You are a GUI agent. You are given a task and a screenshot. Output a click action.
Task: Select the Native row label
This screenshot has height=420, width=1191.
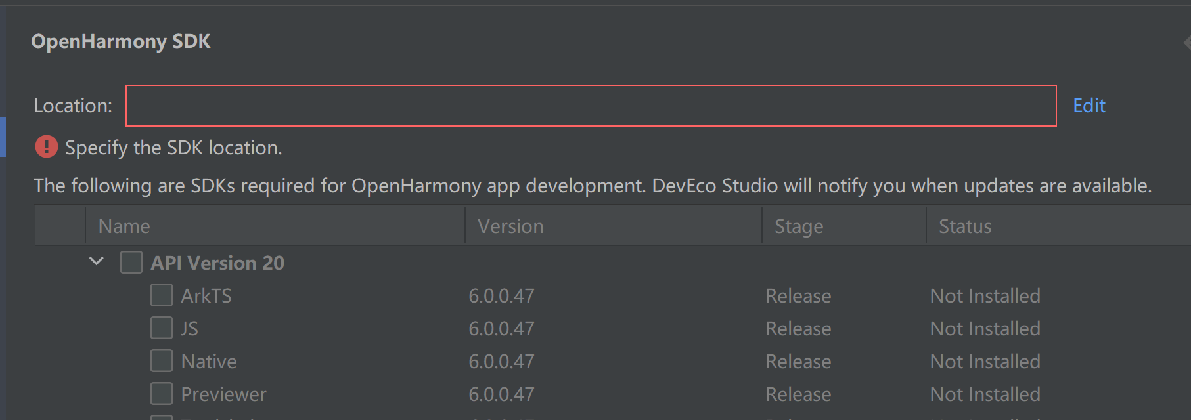click(209, 362)
